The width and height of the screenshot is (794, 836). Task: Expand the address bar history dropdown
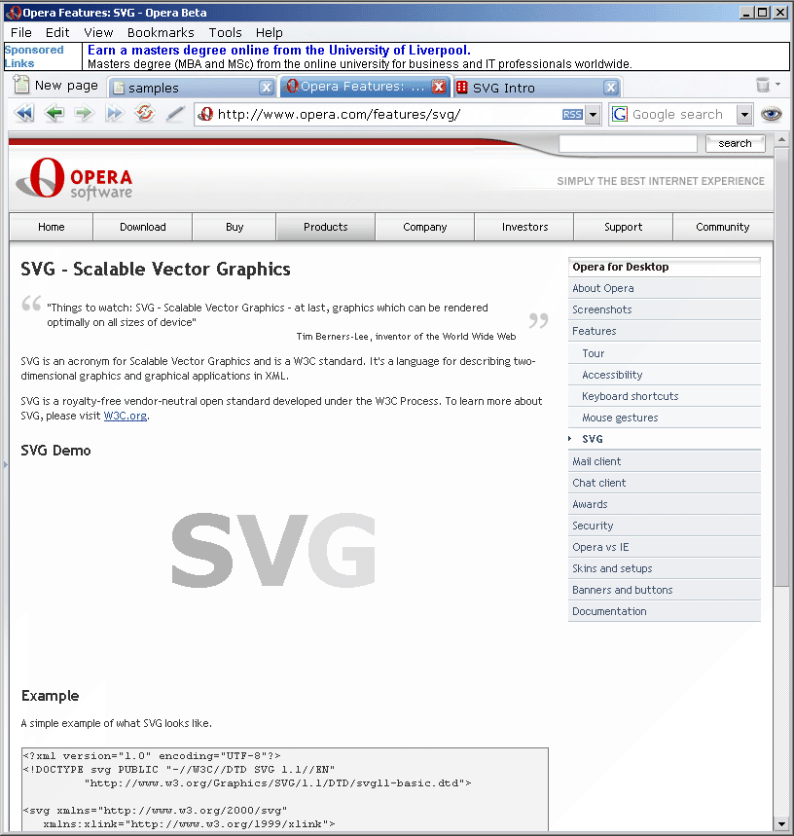593,115
